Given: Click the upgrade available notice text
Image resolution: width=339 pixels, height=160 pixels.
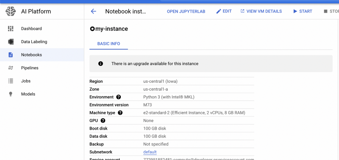Looking at the screenshot, I should coord(155,63).
